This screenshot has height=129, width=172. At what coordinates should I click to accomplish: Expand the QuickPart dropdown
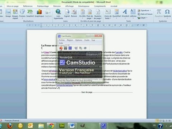[116, 14]
